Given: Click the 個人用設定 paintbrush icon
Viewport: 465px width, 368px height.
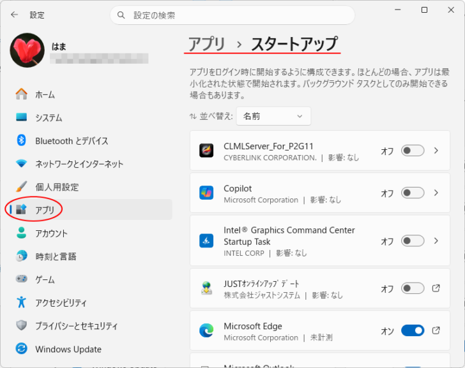Looking at the screenshot, I should click(21, 186).
